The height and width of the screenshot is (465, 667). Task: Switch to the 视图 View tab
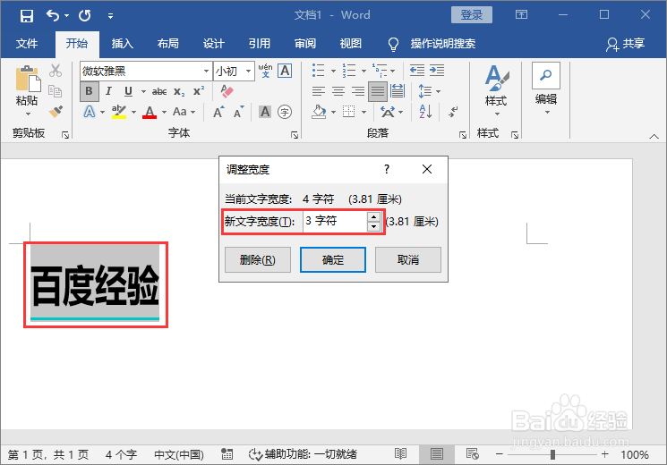[351, 43]
